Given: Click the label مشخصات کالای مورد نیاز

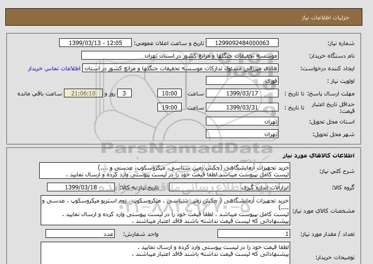Looking at the screenshot, I should 324,211.
